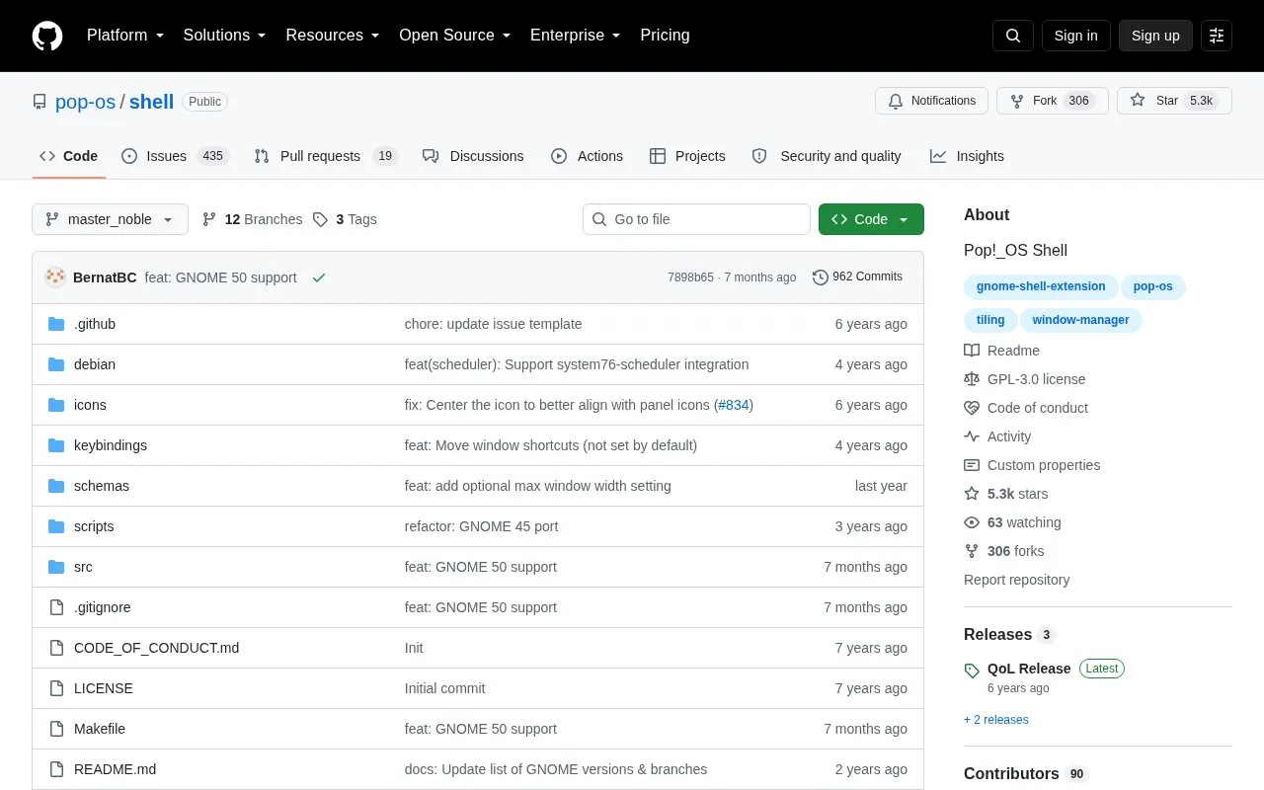Click the eye icon next to 63 watching
Image resolution: width=1264 pixels, height=790 pixels.
point(972,522)
